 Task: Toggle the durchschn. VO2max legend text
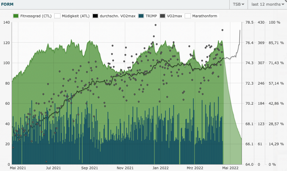[117, 16]
